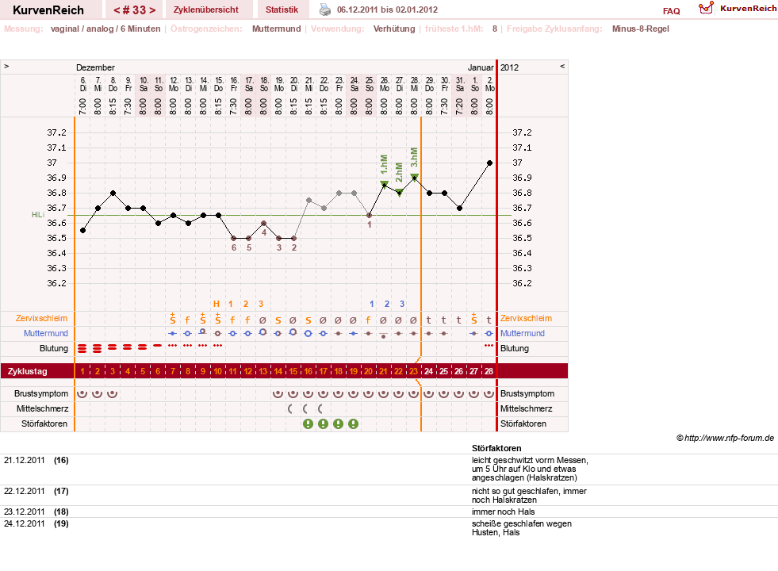The width and height of the screenshot is (778, 571).
Task: Click temperature point at 36.55 on day 1
Action: click(82, 231)
